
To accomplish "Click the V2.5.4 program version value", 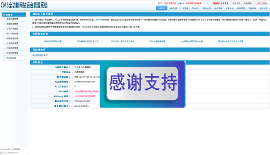I will click(x=83, y=67).
